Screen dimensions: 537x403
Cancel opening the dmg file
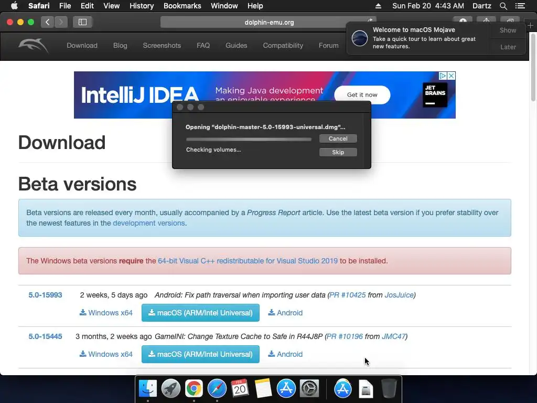tap(338, 139)
